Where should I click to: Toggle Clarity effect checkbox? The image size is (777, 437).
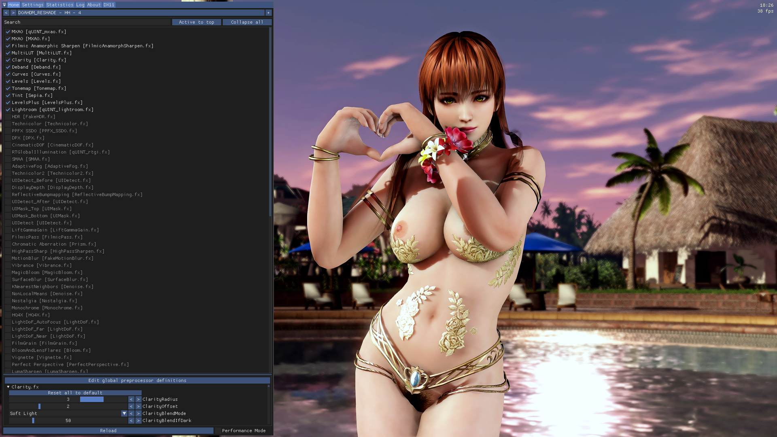[8, 60]
